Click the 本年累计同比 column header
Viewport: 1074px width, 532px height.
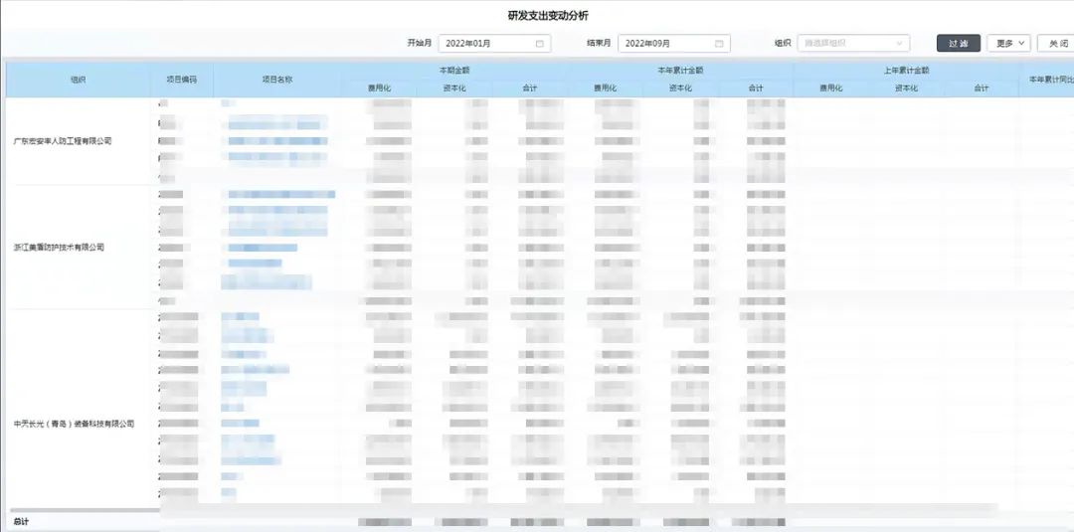pos(1046,80)
